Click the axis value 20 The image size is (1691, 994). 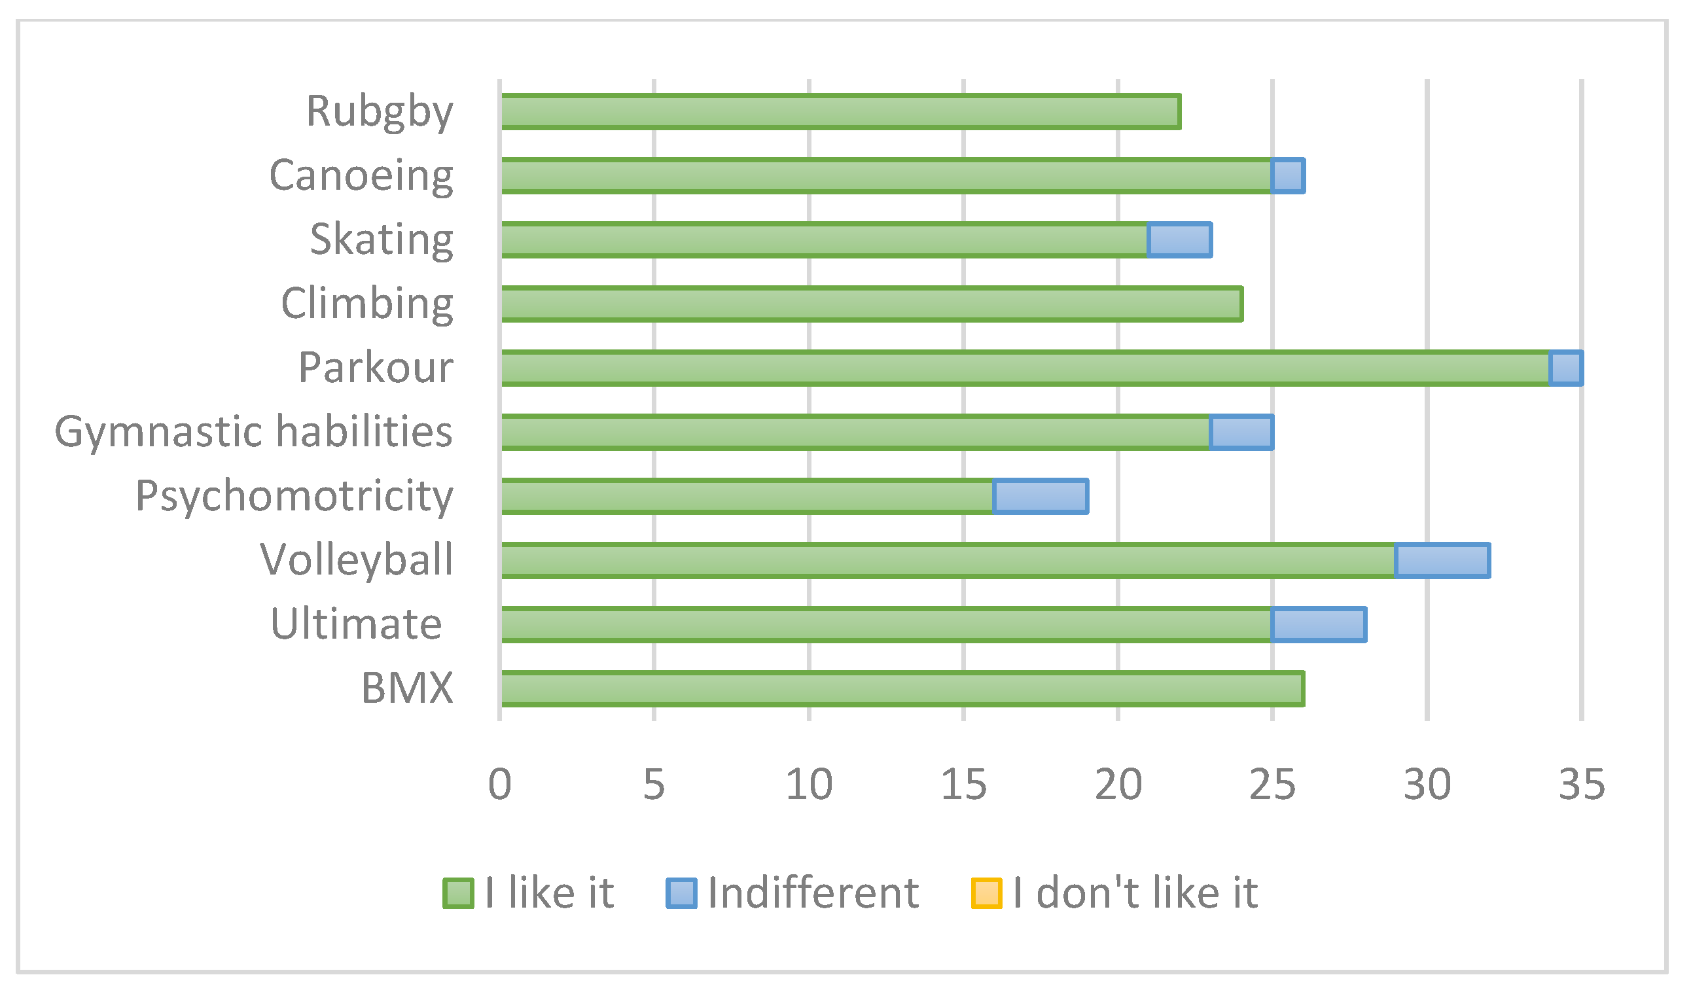[x=1118, y=785]
